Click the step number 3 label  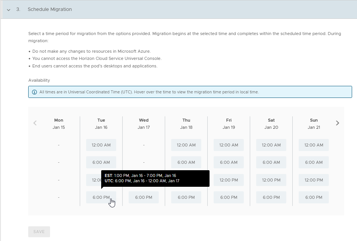[18, 9]
